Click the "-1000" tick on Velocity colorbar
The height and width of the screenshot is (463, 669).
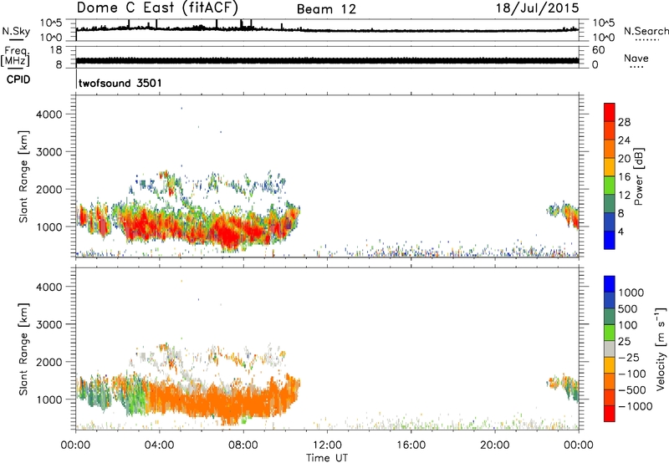pyautogui.click(x=635, y=406)
